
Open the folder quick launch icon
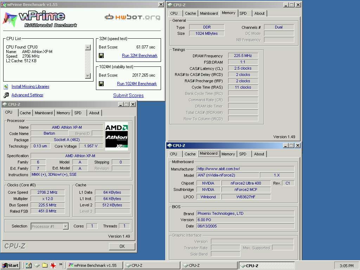[45, 265]
